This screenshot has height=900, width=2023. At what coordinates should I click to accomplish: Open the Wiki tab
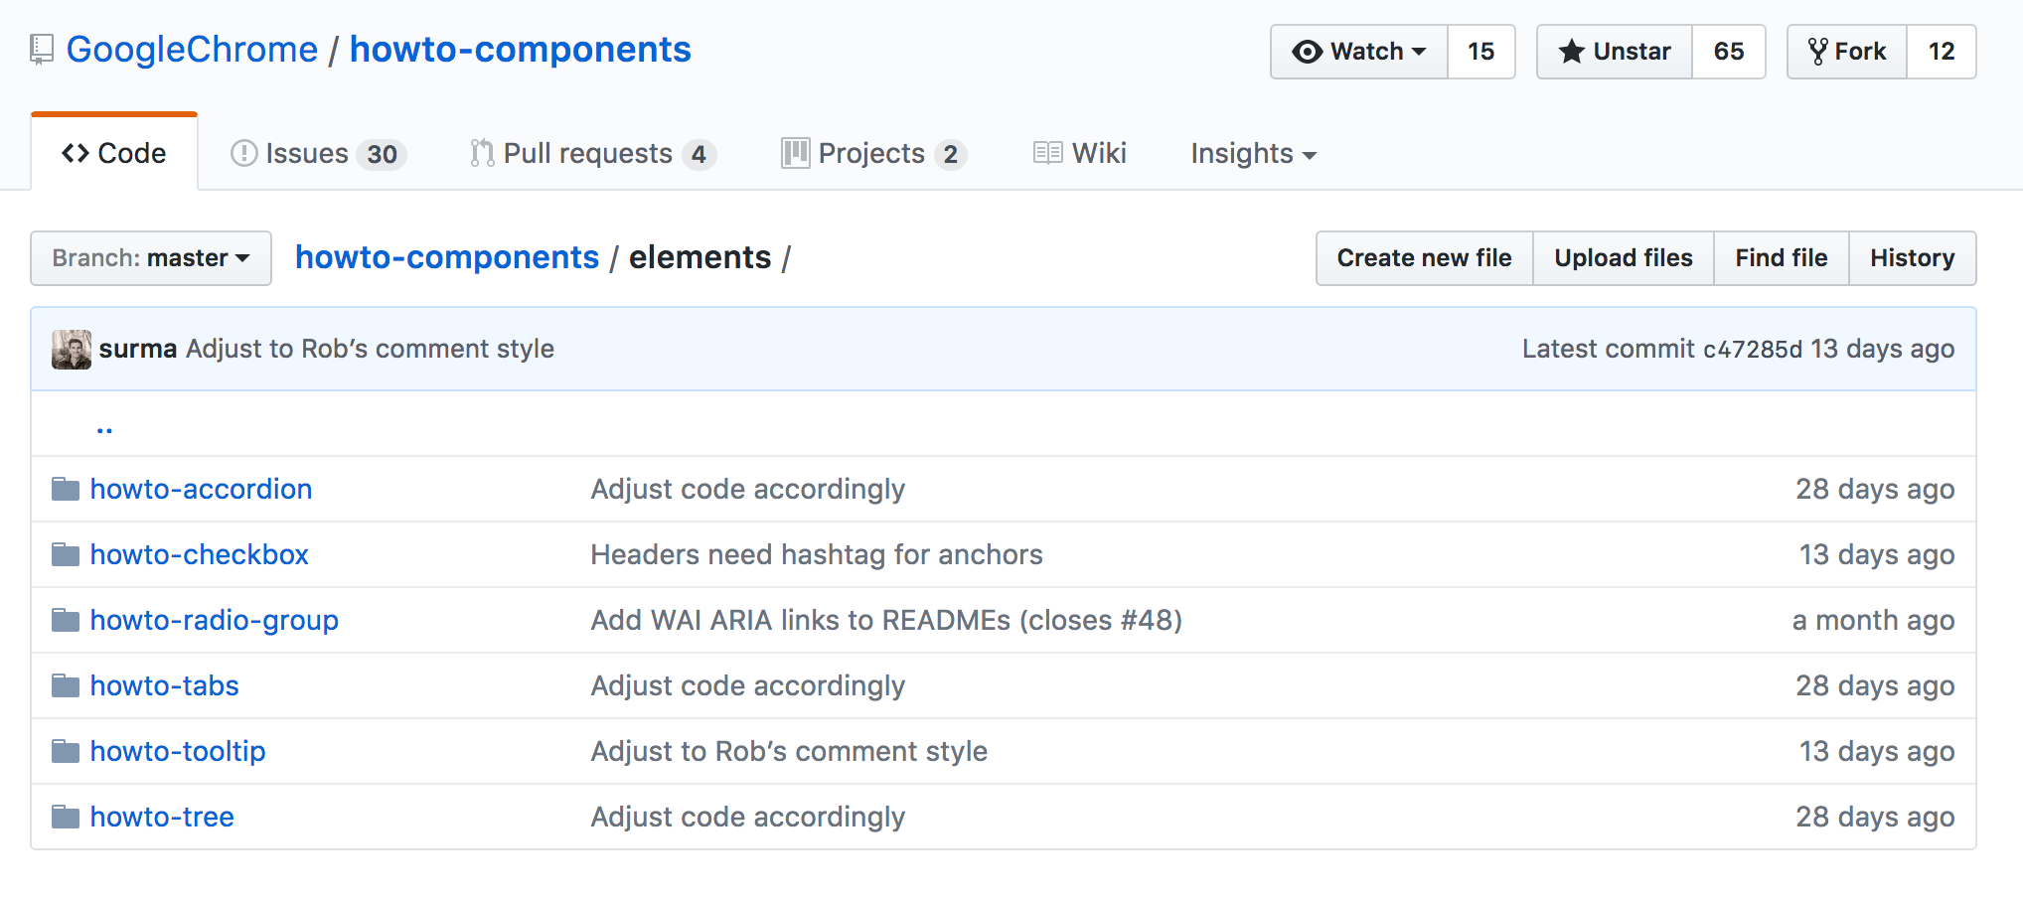click(1080, 154)
